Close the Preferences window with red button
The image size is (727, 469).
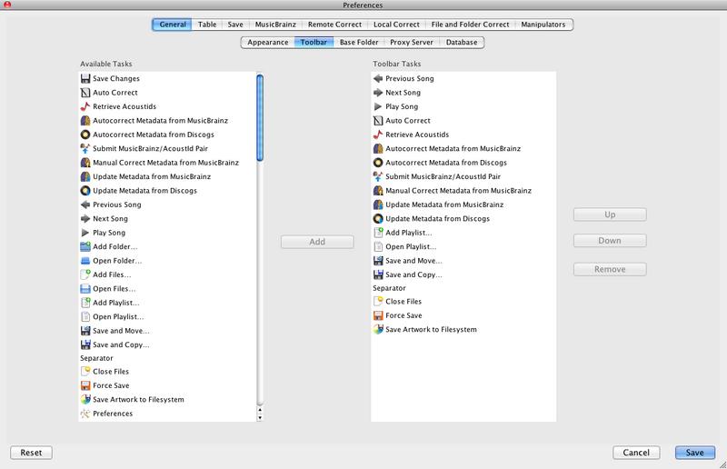pos(7,5)
